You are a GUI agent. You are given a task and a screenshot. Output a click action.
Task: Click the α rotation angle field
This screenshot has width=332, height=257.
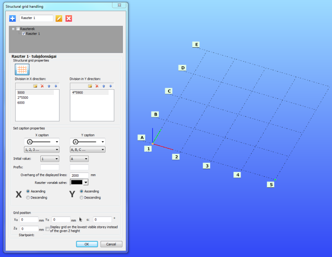coord(102,220)
